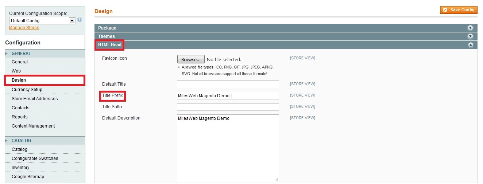The height and width of the screenshot is (184, 483).
Task: Click the Design page heading
Action: [x=104, y=11]
